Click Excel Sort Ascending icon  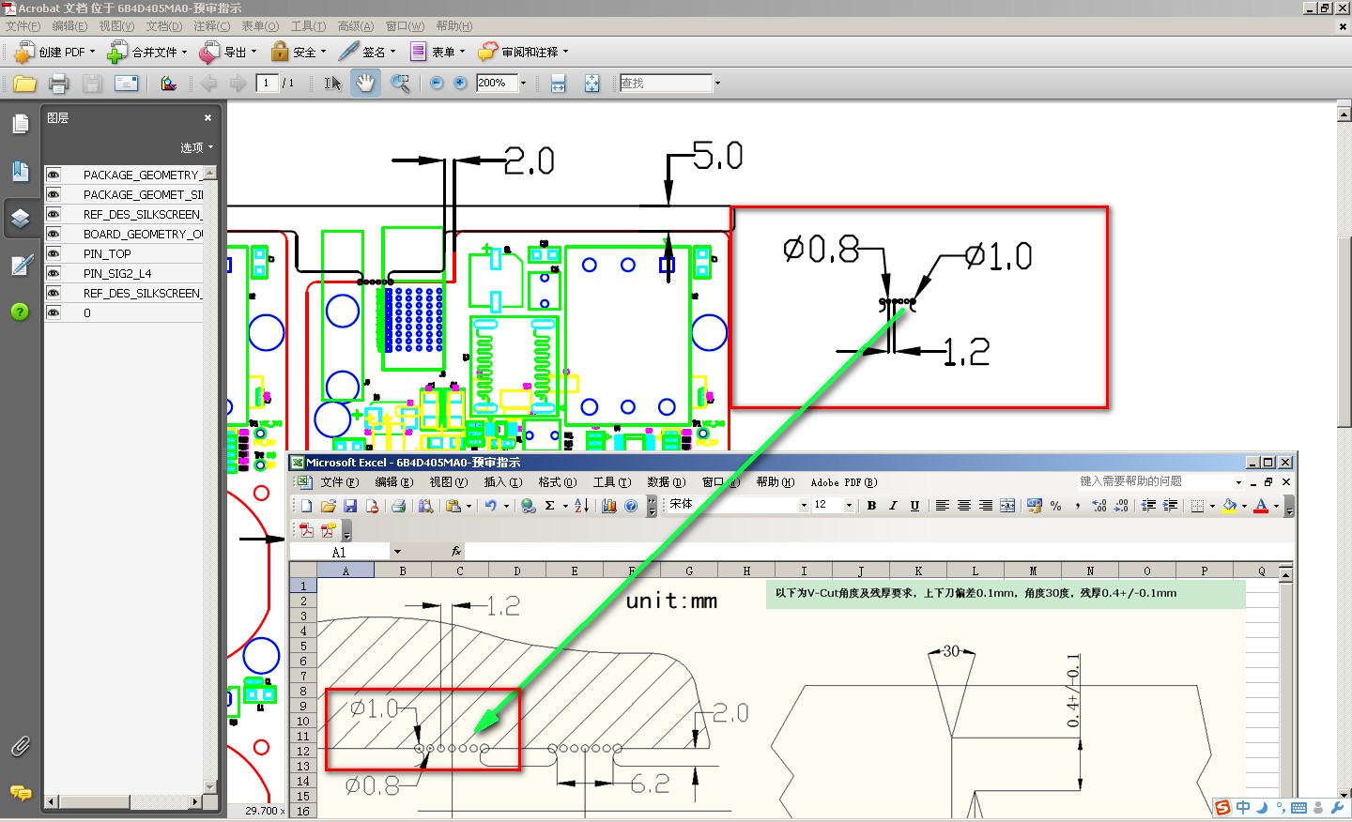pos(581,506)
